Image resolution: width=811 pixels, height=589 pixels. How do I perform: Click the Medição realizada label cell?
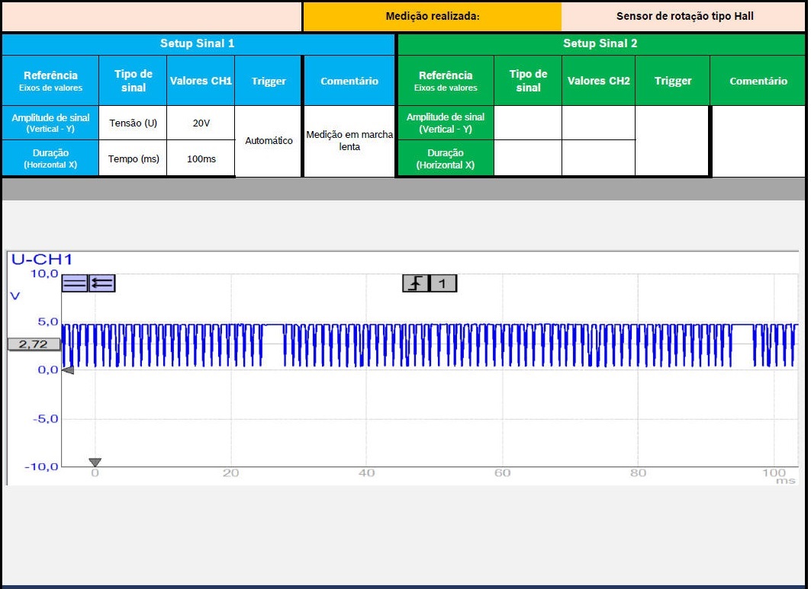[x=432, y=16]
